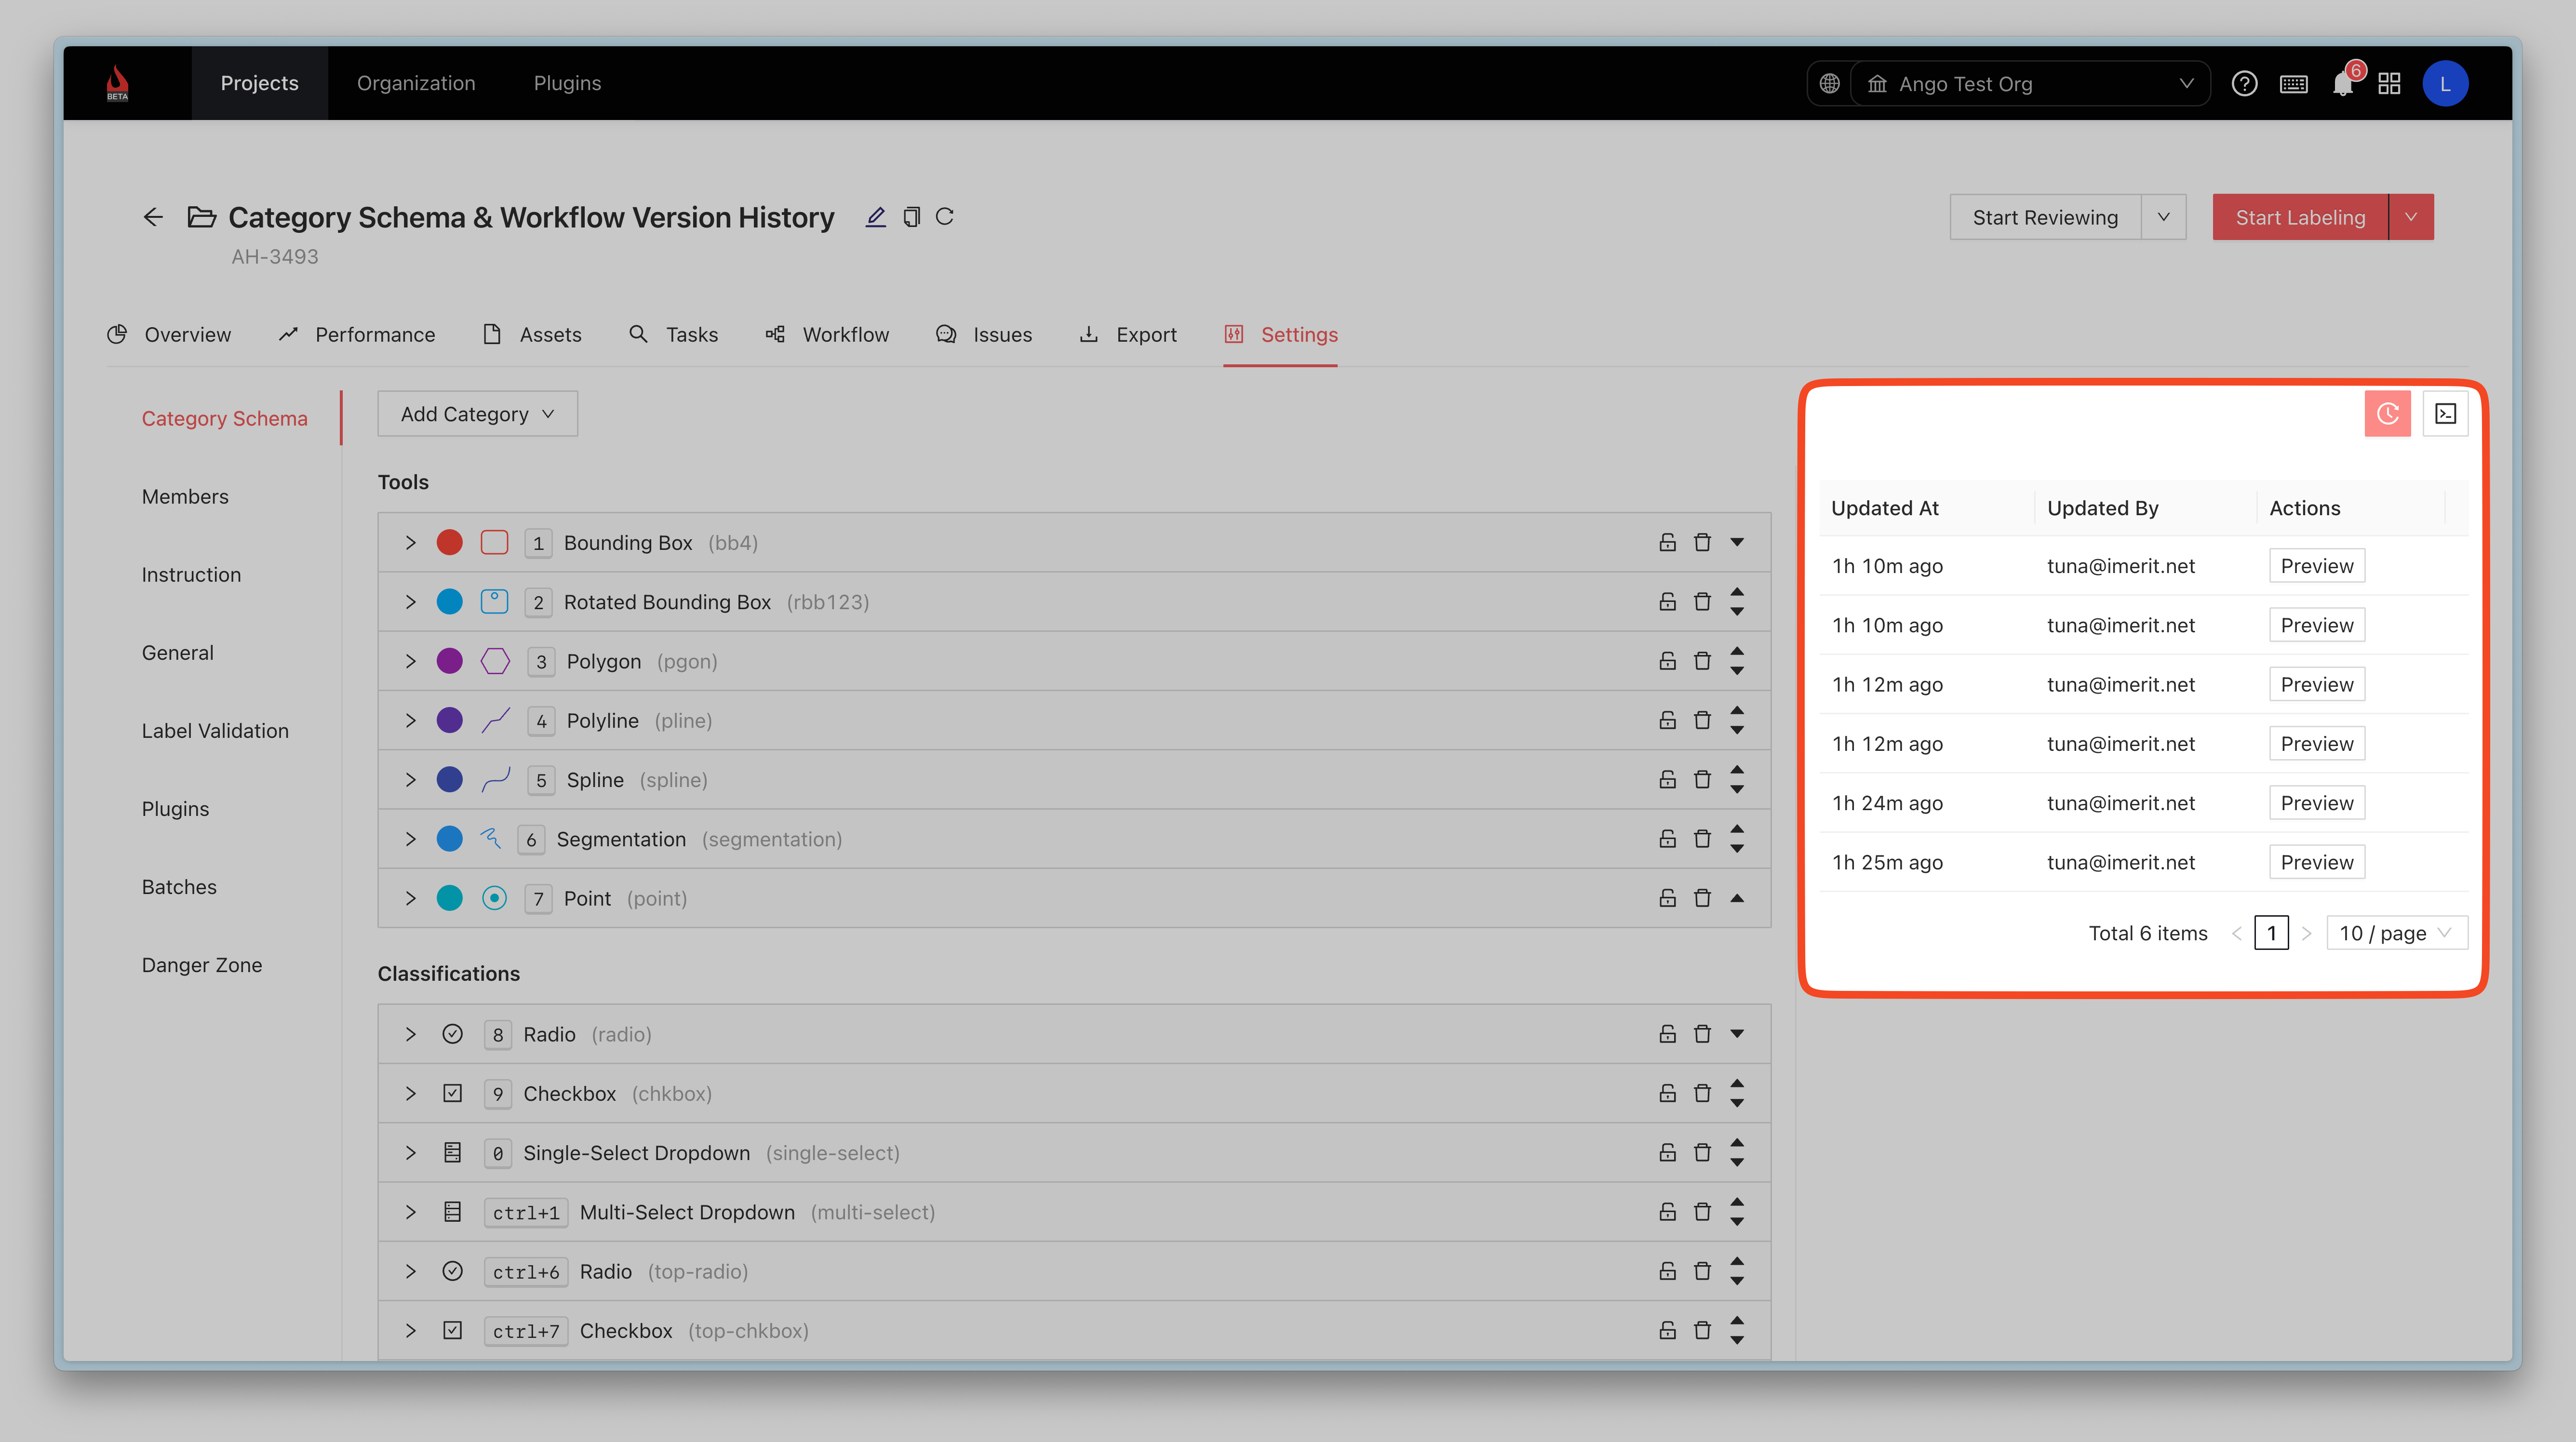
Task: Preview the version from 1h 24m ago
Action: (2316, 803)
